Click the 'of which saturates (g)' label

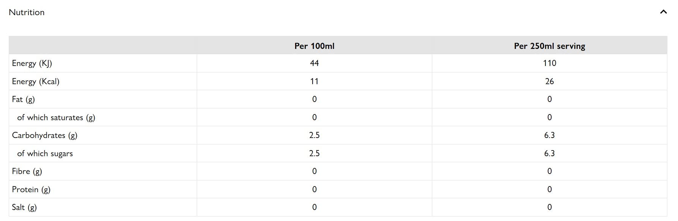[x=56, y=118]
